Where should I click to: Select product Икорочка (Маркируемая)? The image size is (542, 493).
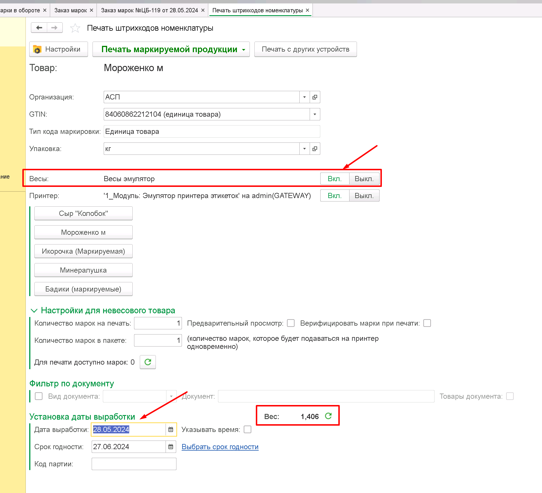(83, 251)
